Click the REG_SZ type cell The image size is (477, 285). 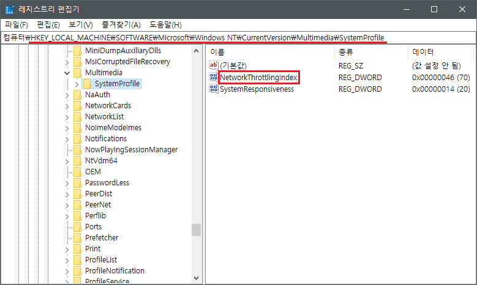point(351,65)
